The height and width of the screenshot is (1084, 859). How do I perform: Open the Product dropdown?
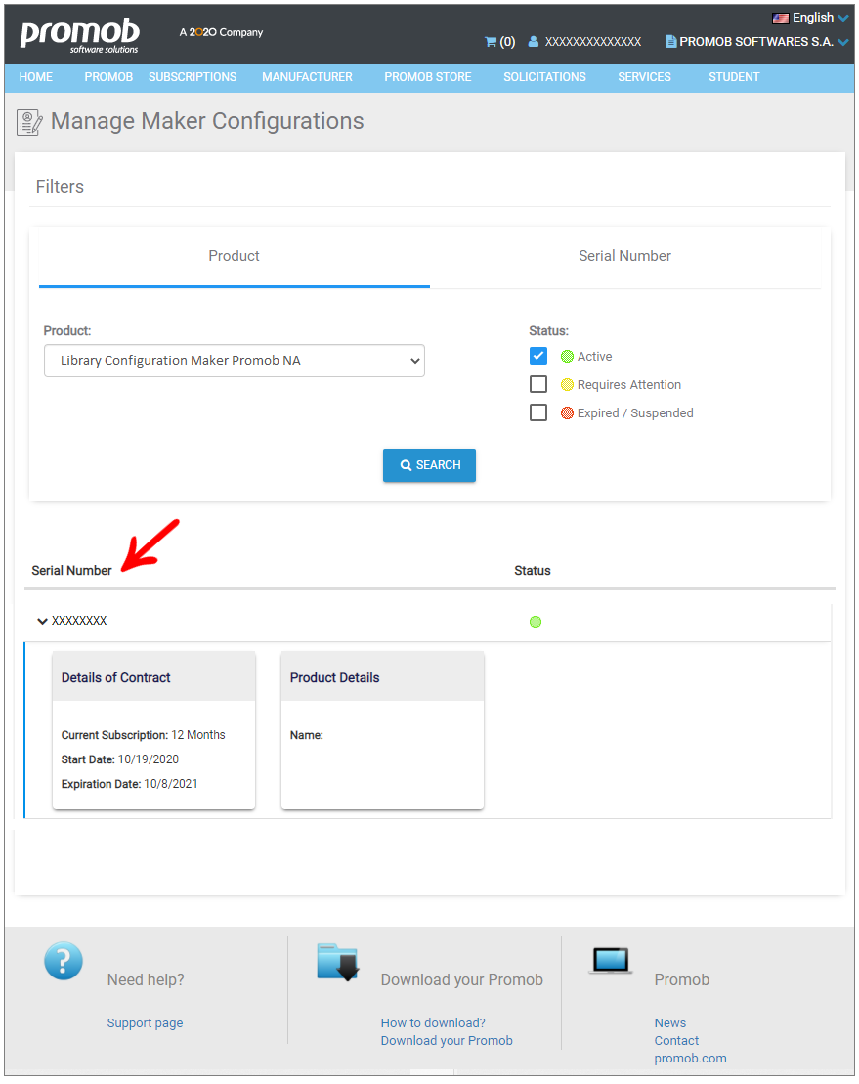point(235,361)
